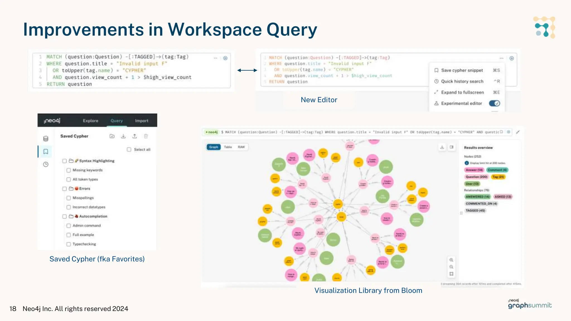Run the query in the New Editor
The width and height of the screenshot is (571, 321).
click(512, 58)
